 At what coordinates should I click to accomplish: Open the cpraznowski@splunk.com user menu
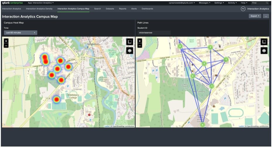coord(182,3)
